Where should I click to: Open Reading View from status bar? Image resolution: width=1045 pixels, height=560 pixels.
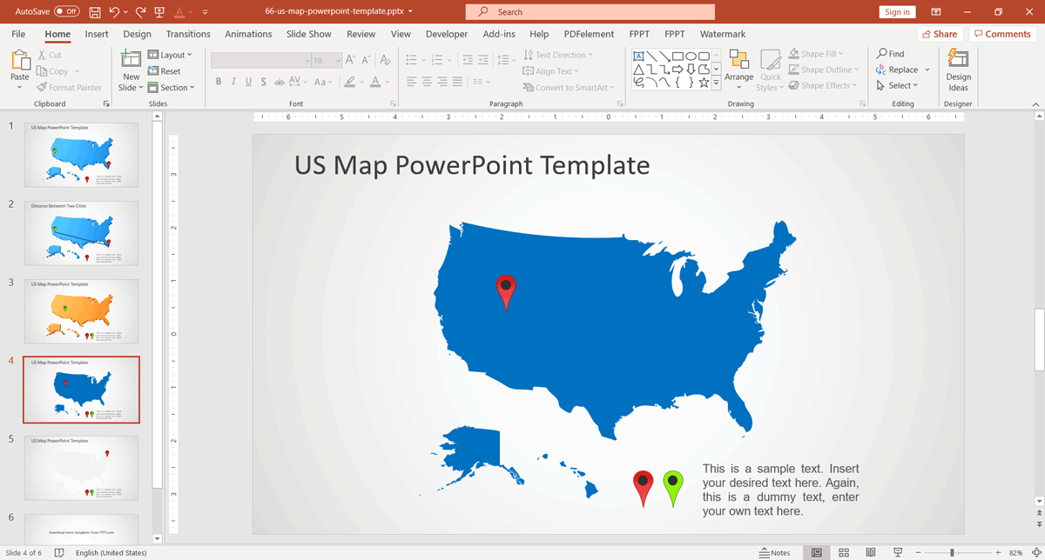870,553
